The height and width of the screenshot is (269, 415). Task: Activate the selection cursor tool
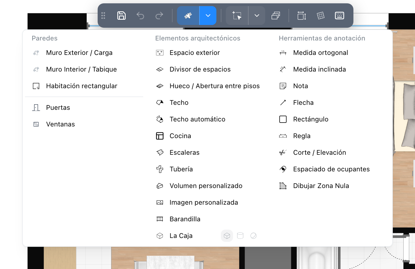pyautogui.click(x=237, y=16)
